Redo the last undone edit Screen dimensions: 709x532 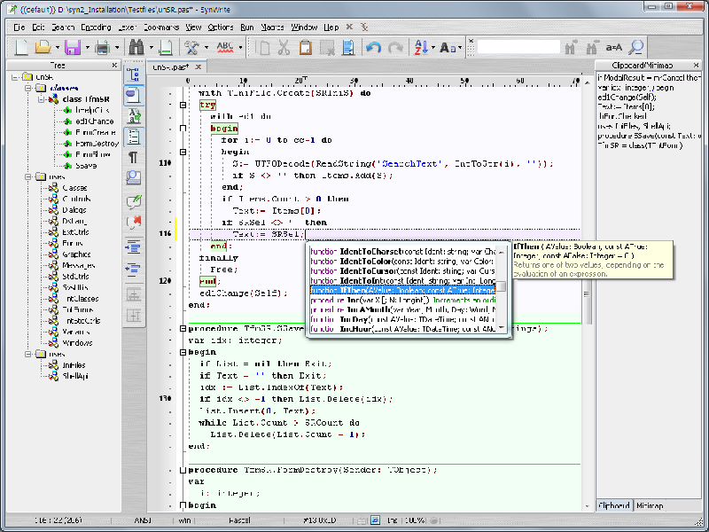point(395,47)
